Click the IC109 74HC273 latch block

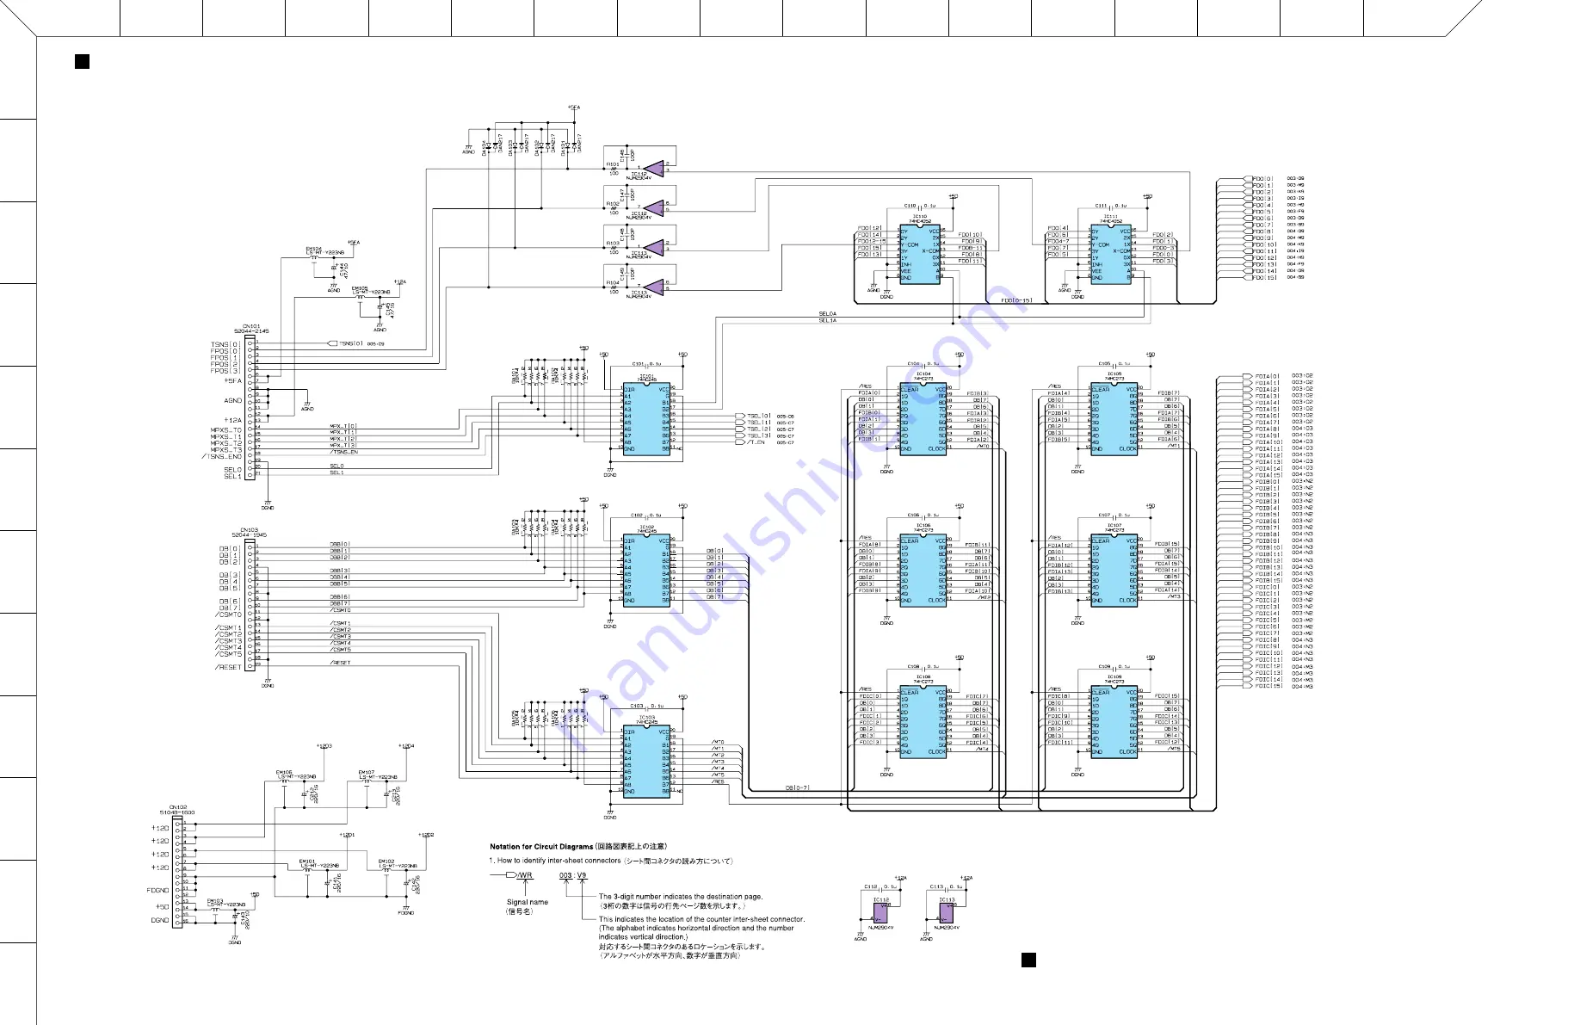(x=1114, y=722)
